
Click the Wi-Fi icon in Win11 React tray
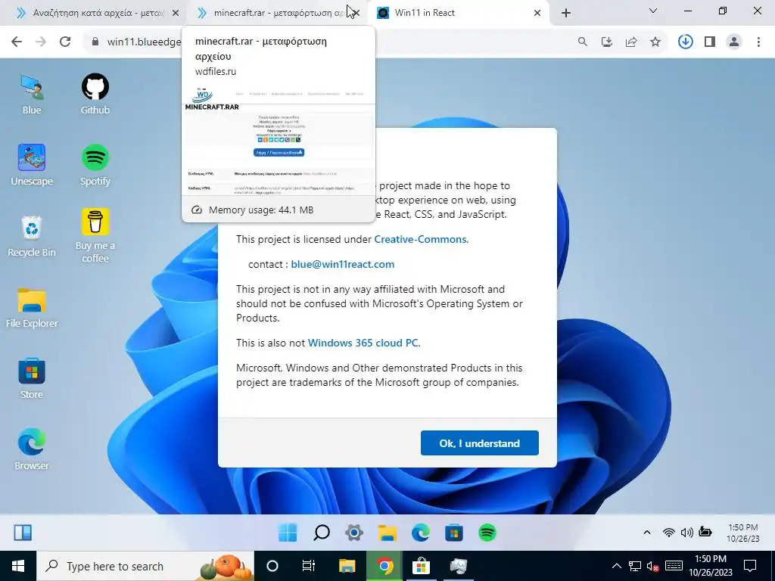pos(669,532)
